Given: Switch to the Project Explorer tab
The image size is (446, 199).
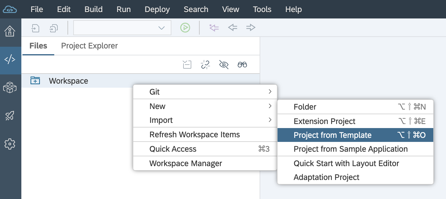Looking at the screenshot, I should (89, 46).
